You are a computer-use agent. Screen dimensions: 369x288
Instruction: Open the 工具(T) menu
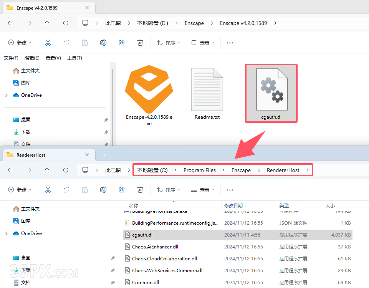[x=74, y=58]
